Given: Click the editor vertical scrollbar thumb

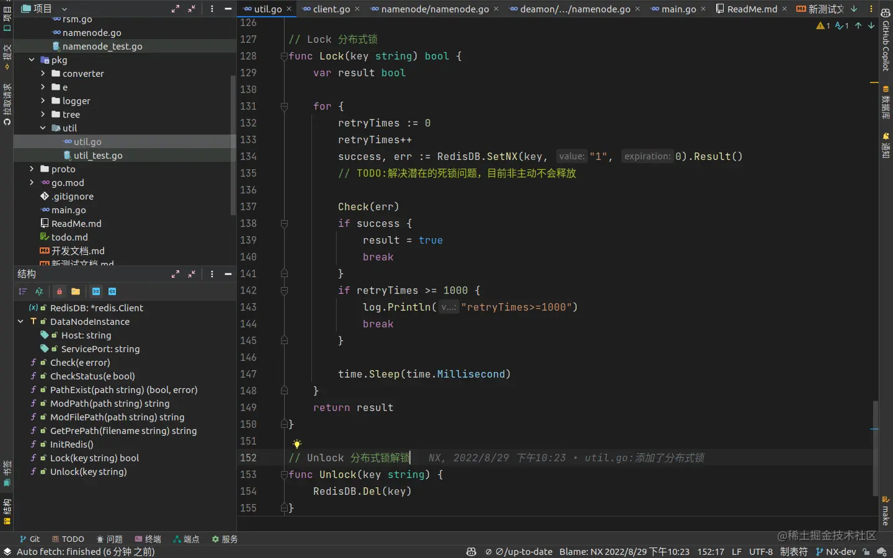Looking at the screenshot, I should [876, 448].
